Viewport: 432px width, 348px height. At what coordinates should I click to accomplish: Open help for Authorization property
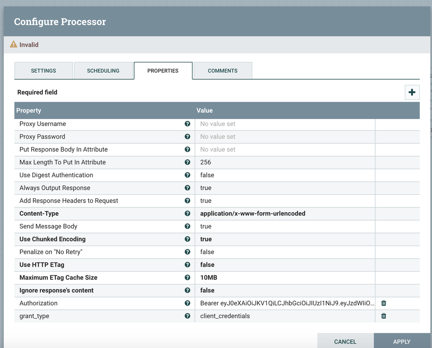pyautogui.click(x=187, y=303)
